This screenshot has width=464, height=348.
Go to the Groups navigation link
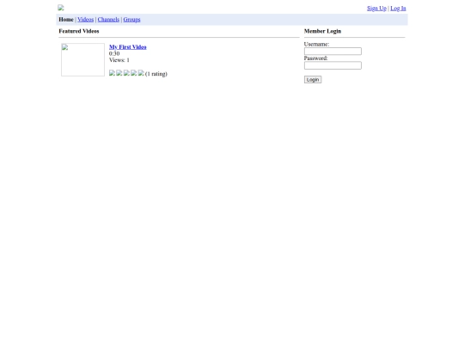[131, 20]
